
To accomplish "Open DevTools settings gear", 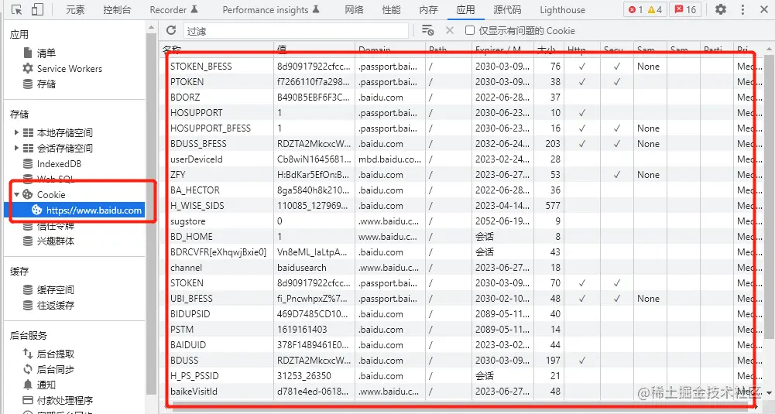I will [x=721, y=9].
